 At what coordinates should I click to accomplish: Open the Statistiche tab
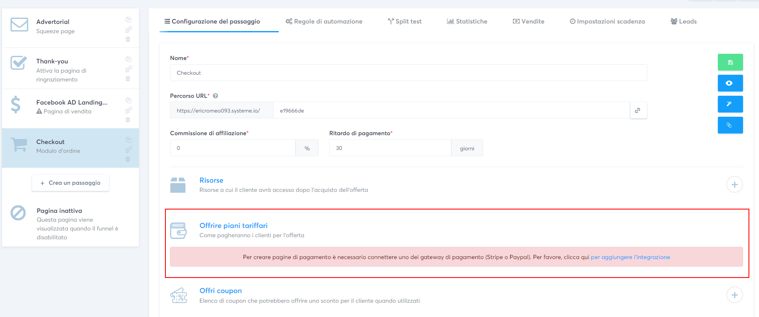tap(466, 21)
